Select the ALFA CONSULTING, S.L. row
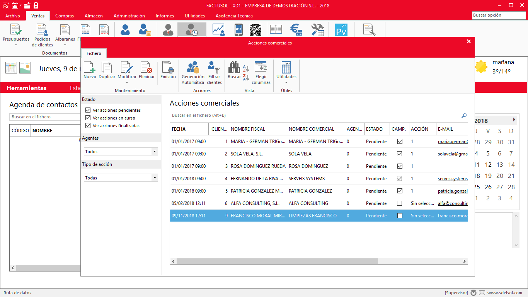This screenshot has height=297, width=528. point(319,203)
